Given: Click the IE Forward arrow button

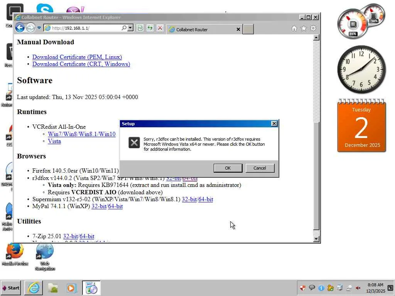Looking at the screenshot, I should click(x=30, y=28).
